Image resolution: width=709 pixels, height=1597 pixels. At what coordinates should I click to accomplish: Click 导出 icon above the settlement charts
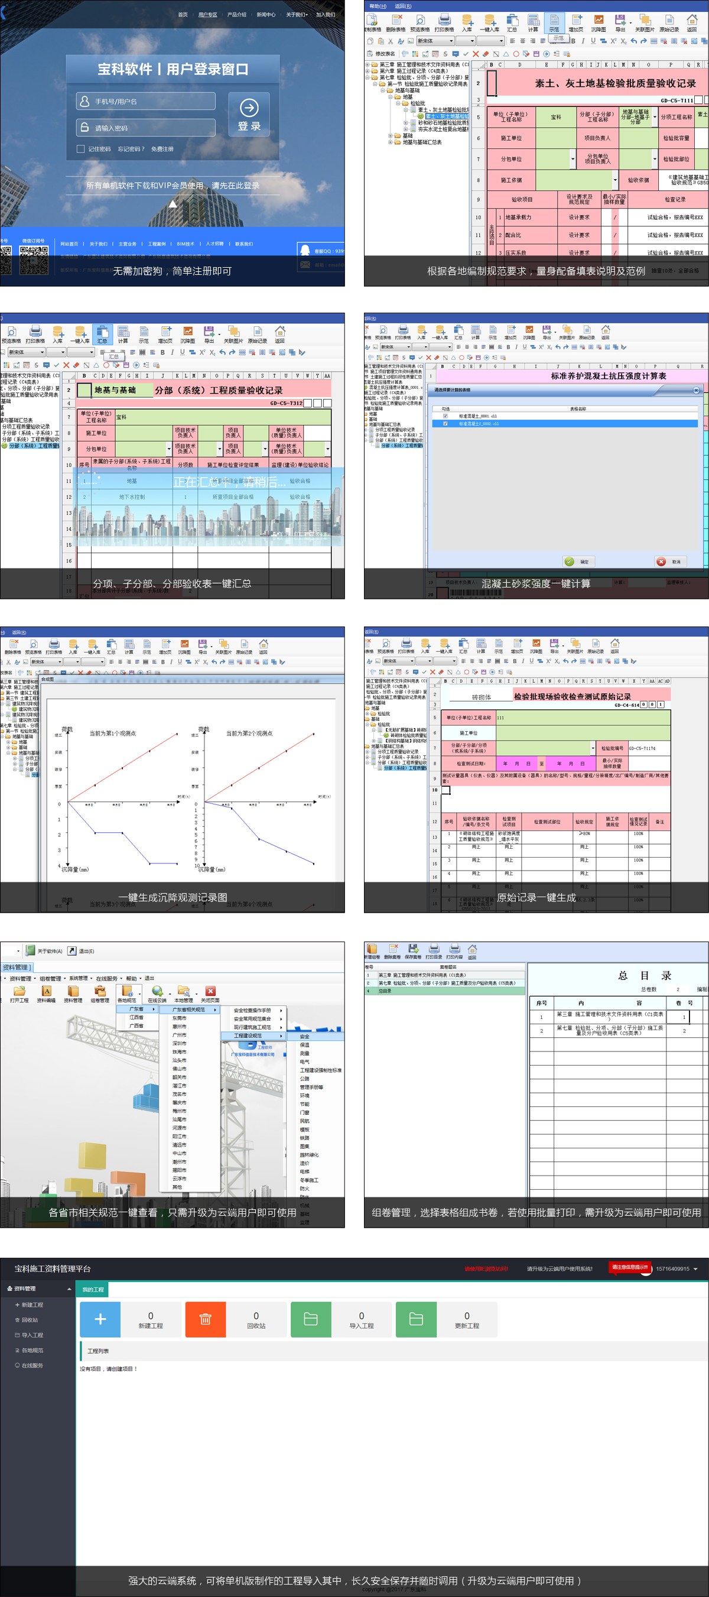click(203, 647)
